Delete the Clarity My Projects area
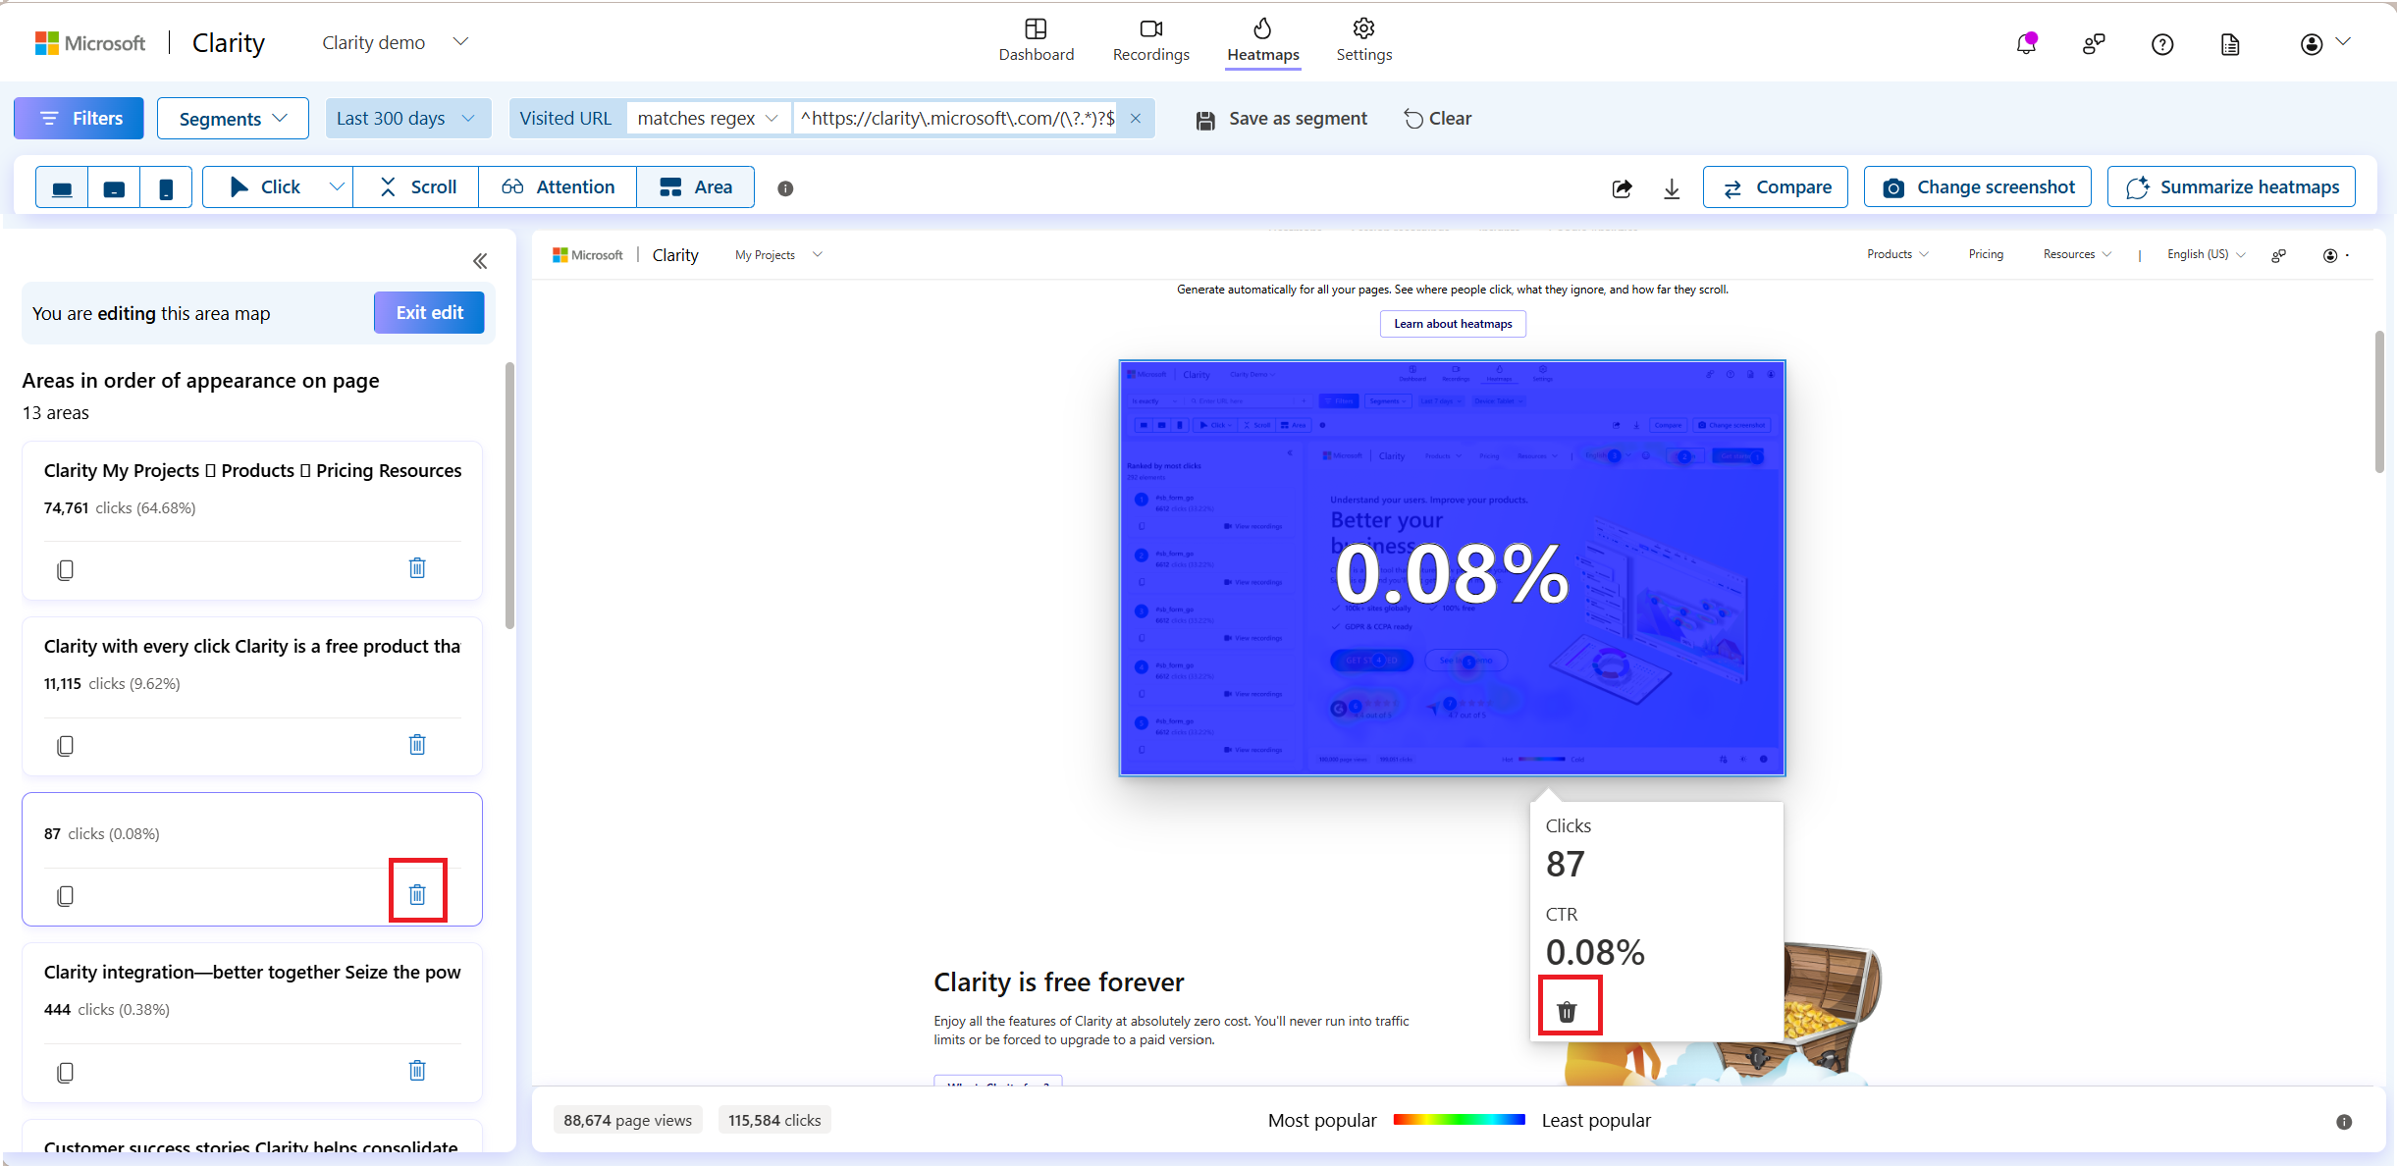This screenshot has height=1166, width=2397. coord(417,568)
